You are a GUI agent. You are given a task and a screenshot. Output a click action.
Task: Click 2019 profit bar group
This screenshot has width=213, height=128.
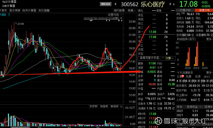point(196,54)
